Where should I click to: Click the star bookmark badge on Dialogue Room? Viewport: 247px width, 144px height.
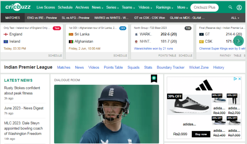point(154,78)
